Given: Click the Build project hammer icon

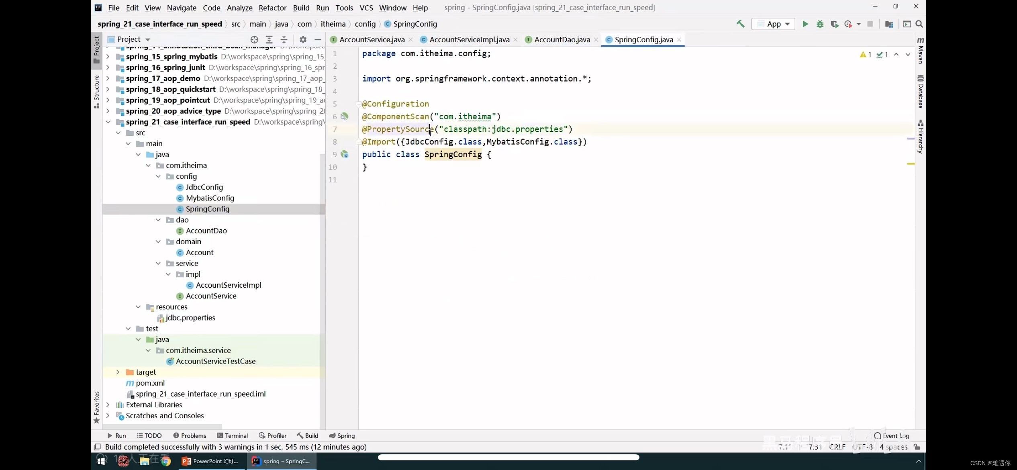Looking at the screenshot, I should tap(740, 24).
